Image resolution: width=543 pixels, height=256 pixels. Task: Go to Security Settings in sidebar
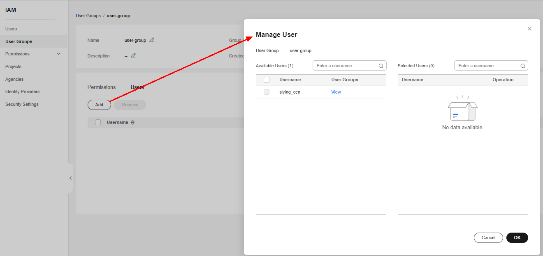tap(22, 104)
